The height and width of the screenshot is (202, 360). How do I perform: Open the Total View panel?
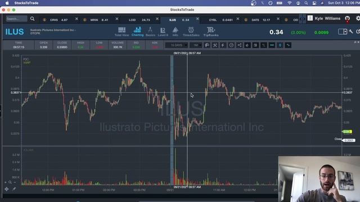(121, 32)
